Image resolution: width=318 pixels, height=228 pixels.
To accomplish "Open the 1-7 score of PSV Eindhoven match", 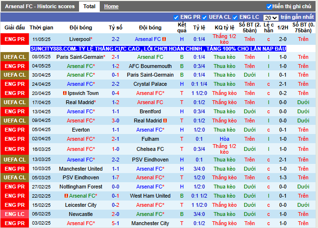I will [x=116, y=177].
